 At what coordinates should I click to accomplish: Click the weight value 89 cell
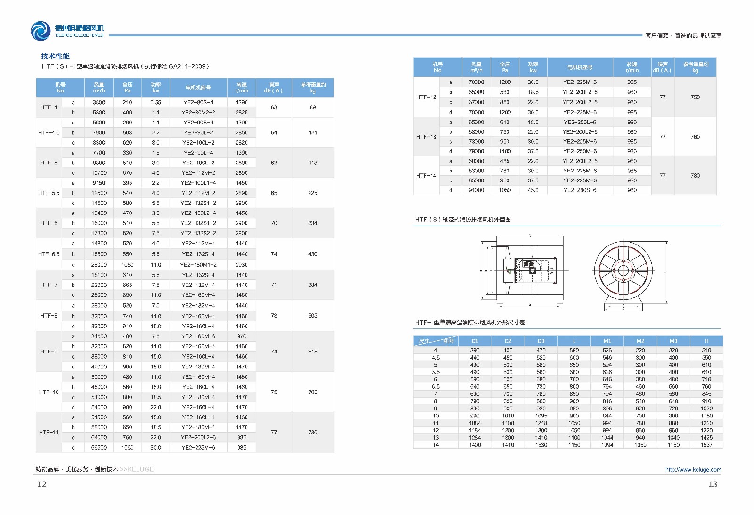pos(313,107)
